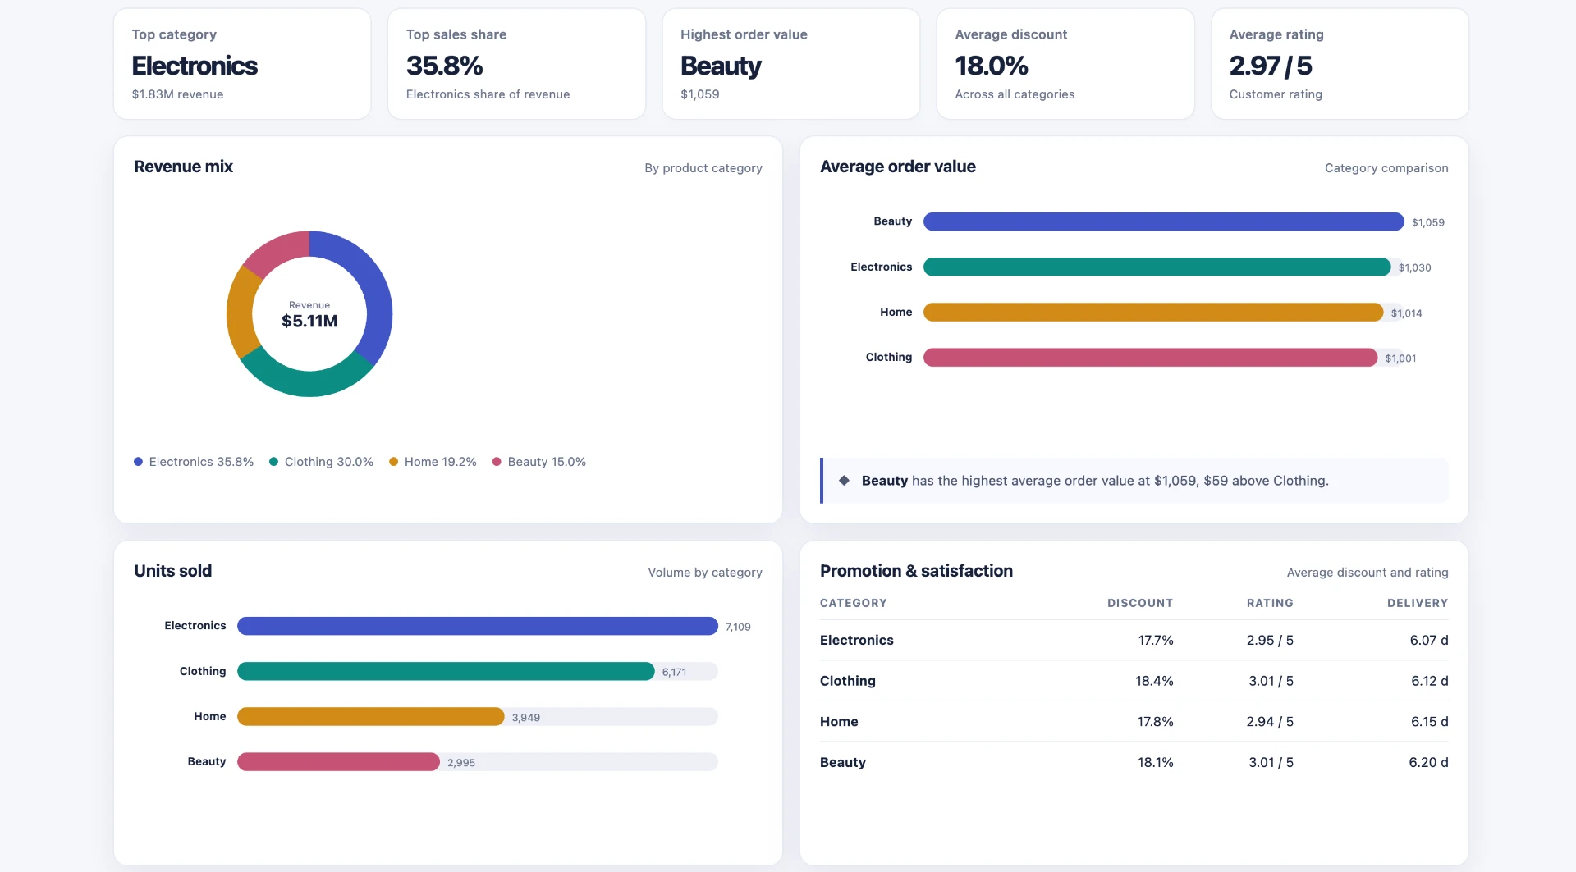Click the 6.15 d delivery cell
The image size is (1576, 872).
coord(1430,722)
